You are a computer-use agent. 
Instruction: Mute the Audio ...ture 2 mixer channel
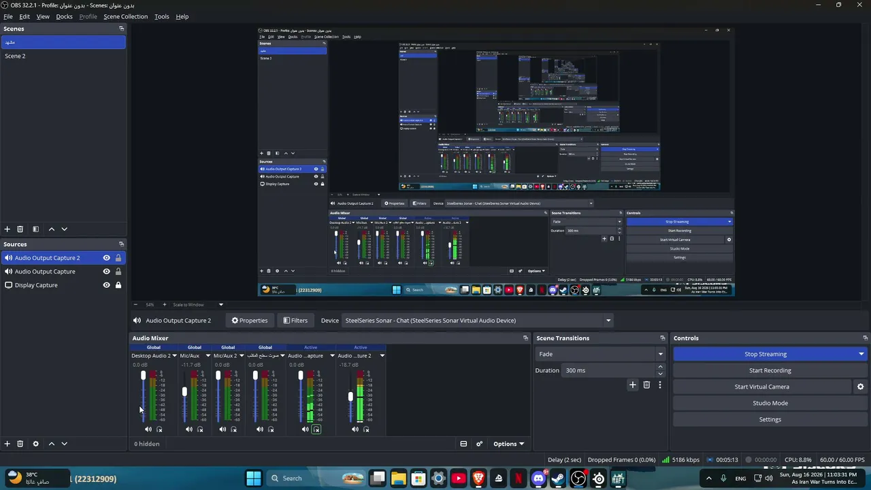(x=355, y=429)
